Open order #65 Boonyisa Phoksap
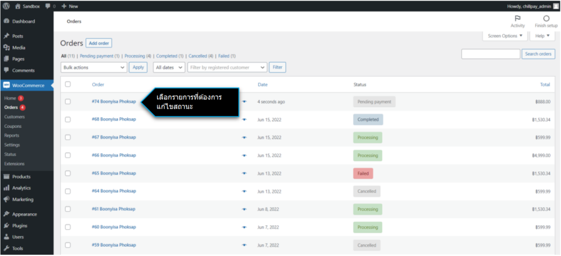The width and height of the screenshot is (561, 256). coord(114,173)
